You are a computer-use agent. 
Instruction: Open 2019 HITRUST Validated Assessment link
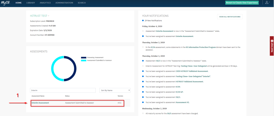coord(192,71)
